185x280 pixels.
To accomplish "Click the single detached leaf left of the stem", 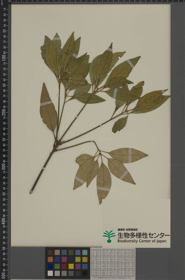I will coord(48,107).
